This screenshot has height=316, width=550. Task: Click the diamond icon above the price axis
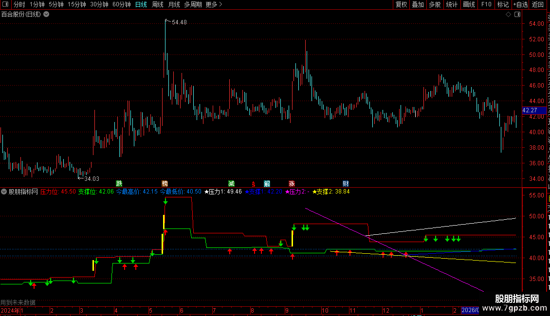[x=508, y=15]
